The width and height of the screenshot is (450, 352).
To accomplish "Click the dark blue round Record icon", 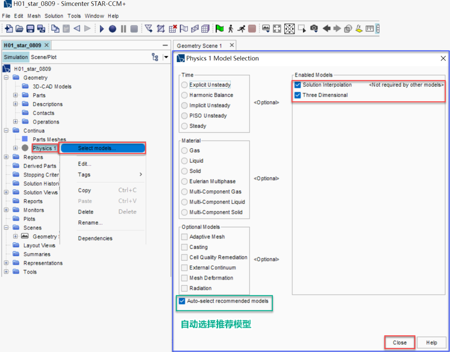I will click(x=112, y=29).
